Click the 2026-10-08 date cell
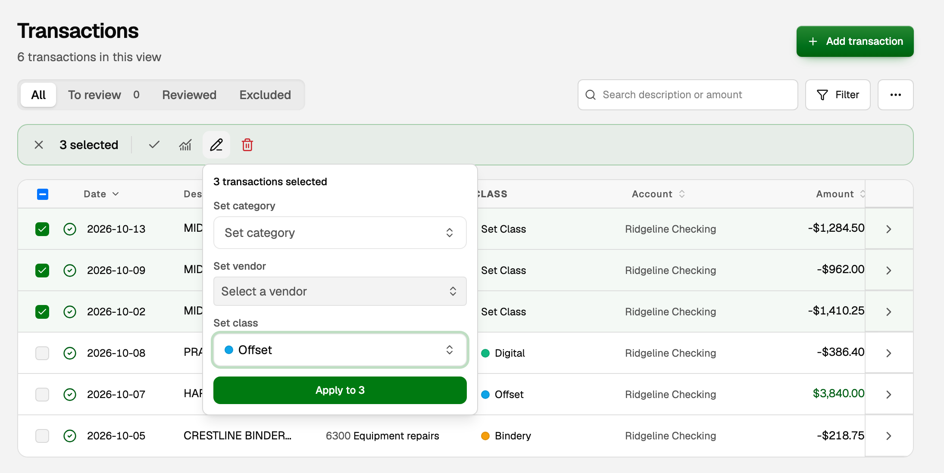This screenshot has height=473, width=944. click(x=116, y=353)
